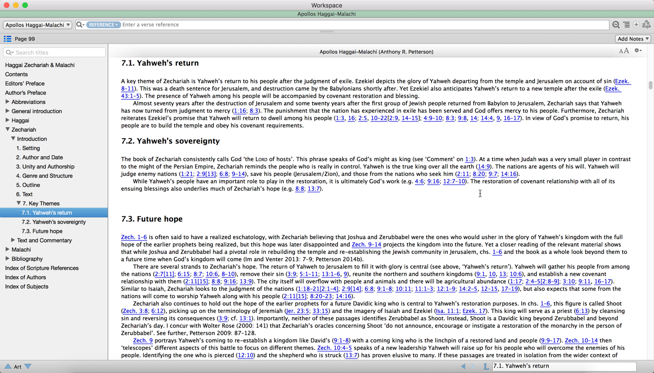Select 7.2. Yahweh's sovereignty in sidebar

point(54,222)
